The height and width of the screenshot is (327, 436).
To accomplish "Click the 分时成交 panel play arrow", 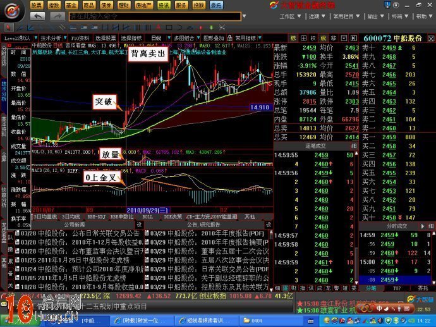I will point(423,226).
